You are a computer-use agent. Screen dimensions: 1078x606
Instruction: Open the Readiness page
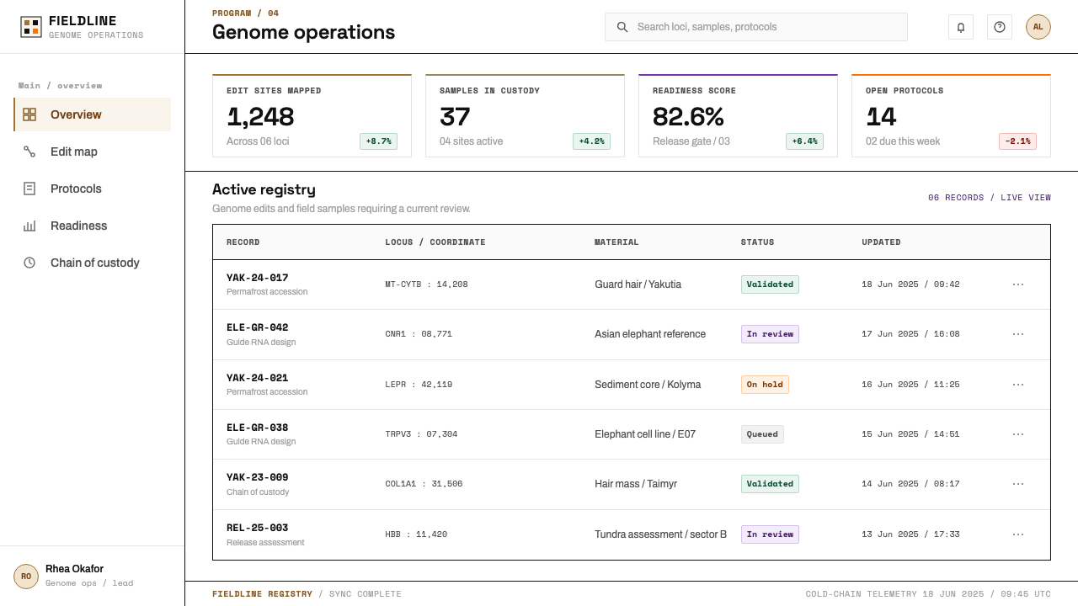(x=93, y=226)
